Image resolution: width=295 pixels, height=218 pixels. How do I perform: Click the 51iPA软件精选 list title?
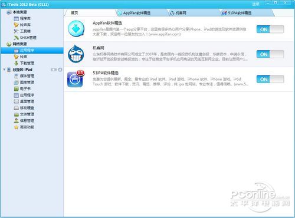(106, 73)
